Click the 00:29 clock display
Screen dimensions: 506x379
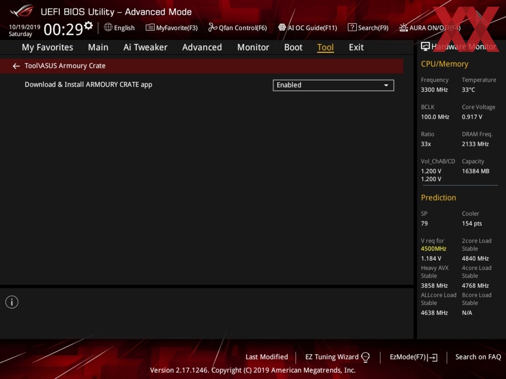[63, 29]
